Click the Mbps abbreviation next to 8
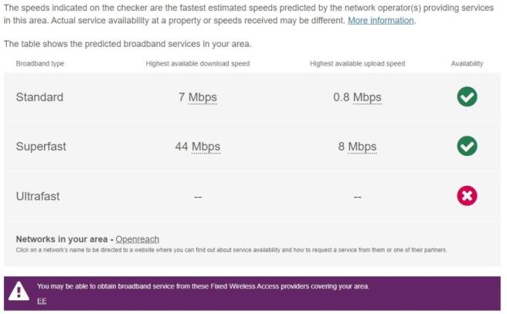Viewport: 507px width, 314px height. click(362, 147)
